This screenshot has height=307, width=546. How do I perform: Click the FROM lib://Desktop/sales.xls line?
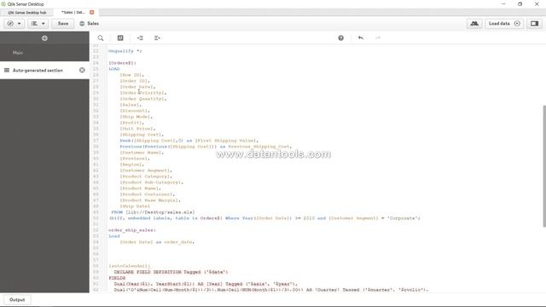click(153, 212)
